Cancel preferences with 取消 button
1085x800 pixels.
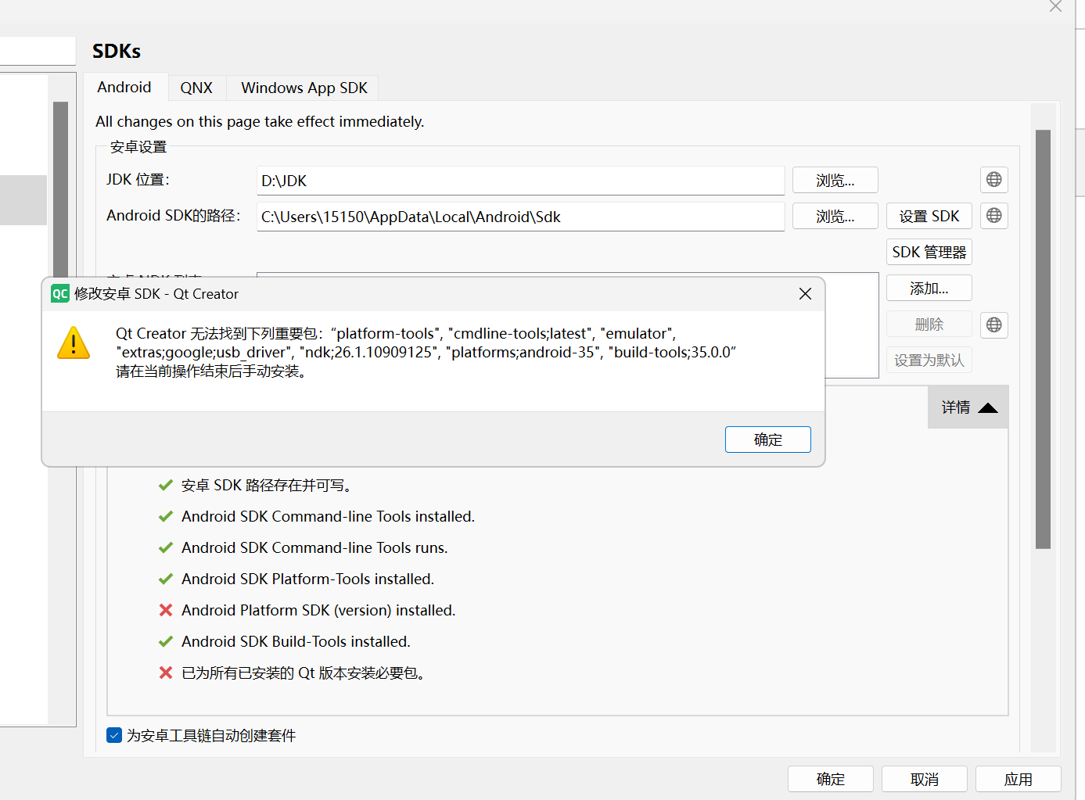pyautogui.click(x=924, y=779)
